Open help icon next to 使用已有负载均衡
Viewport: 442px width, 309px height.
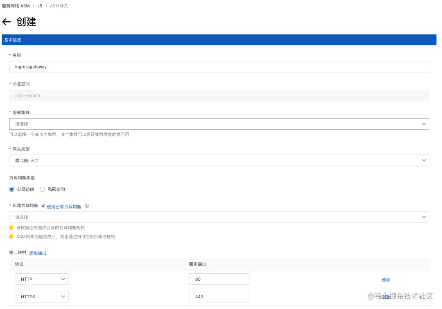pos(87,206)
